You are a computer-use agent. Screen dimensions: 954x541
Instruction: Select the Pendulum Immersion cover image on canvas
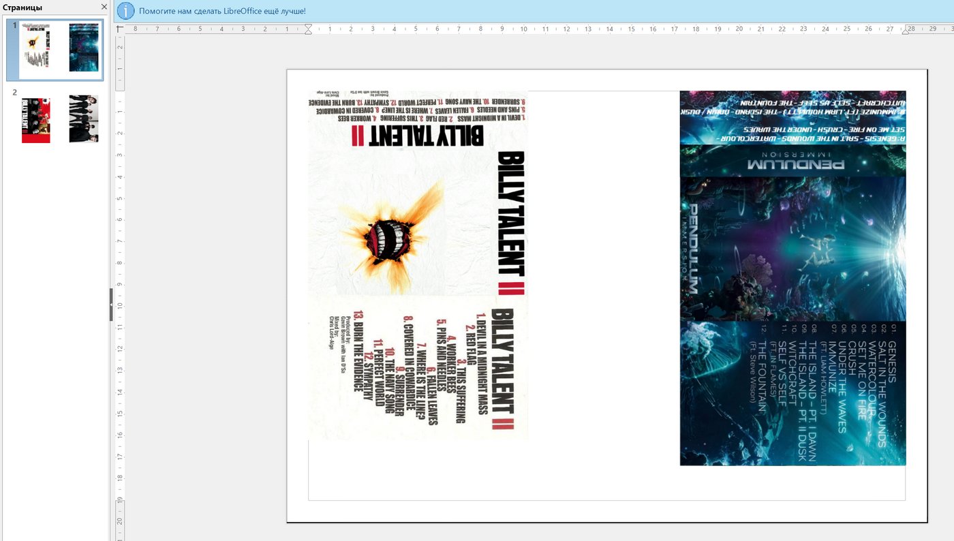pyautogui.click(x=793, y=278)
